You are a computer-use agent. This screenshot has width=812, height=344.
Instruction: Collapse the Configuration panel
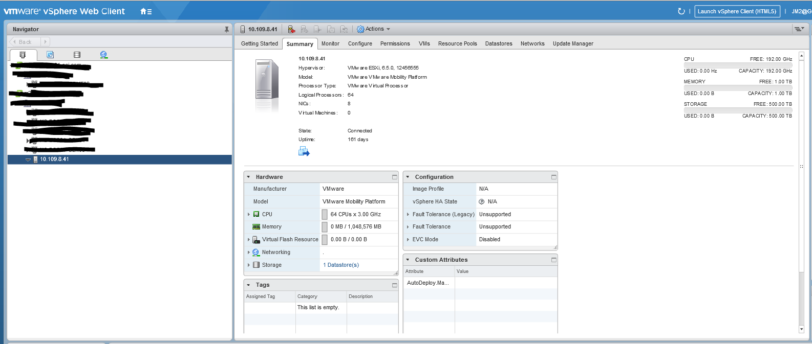click(x=408, y=177)
